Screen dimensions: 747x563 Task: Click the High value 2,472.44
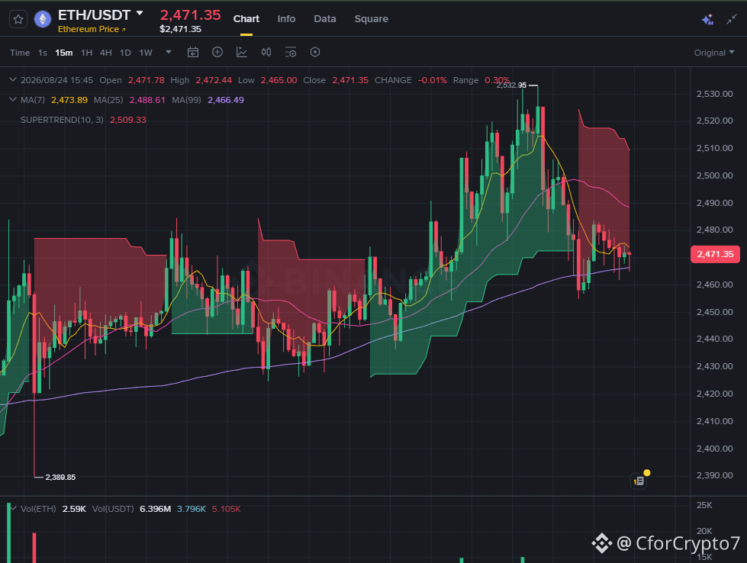214,81
